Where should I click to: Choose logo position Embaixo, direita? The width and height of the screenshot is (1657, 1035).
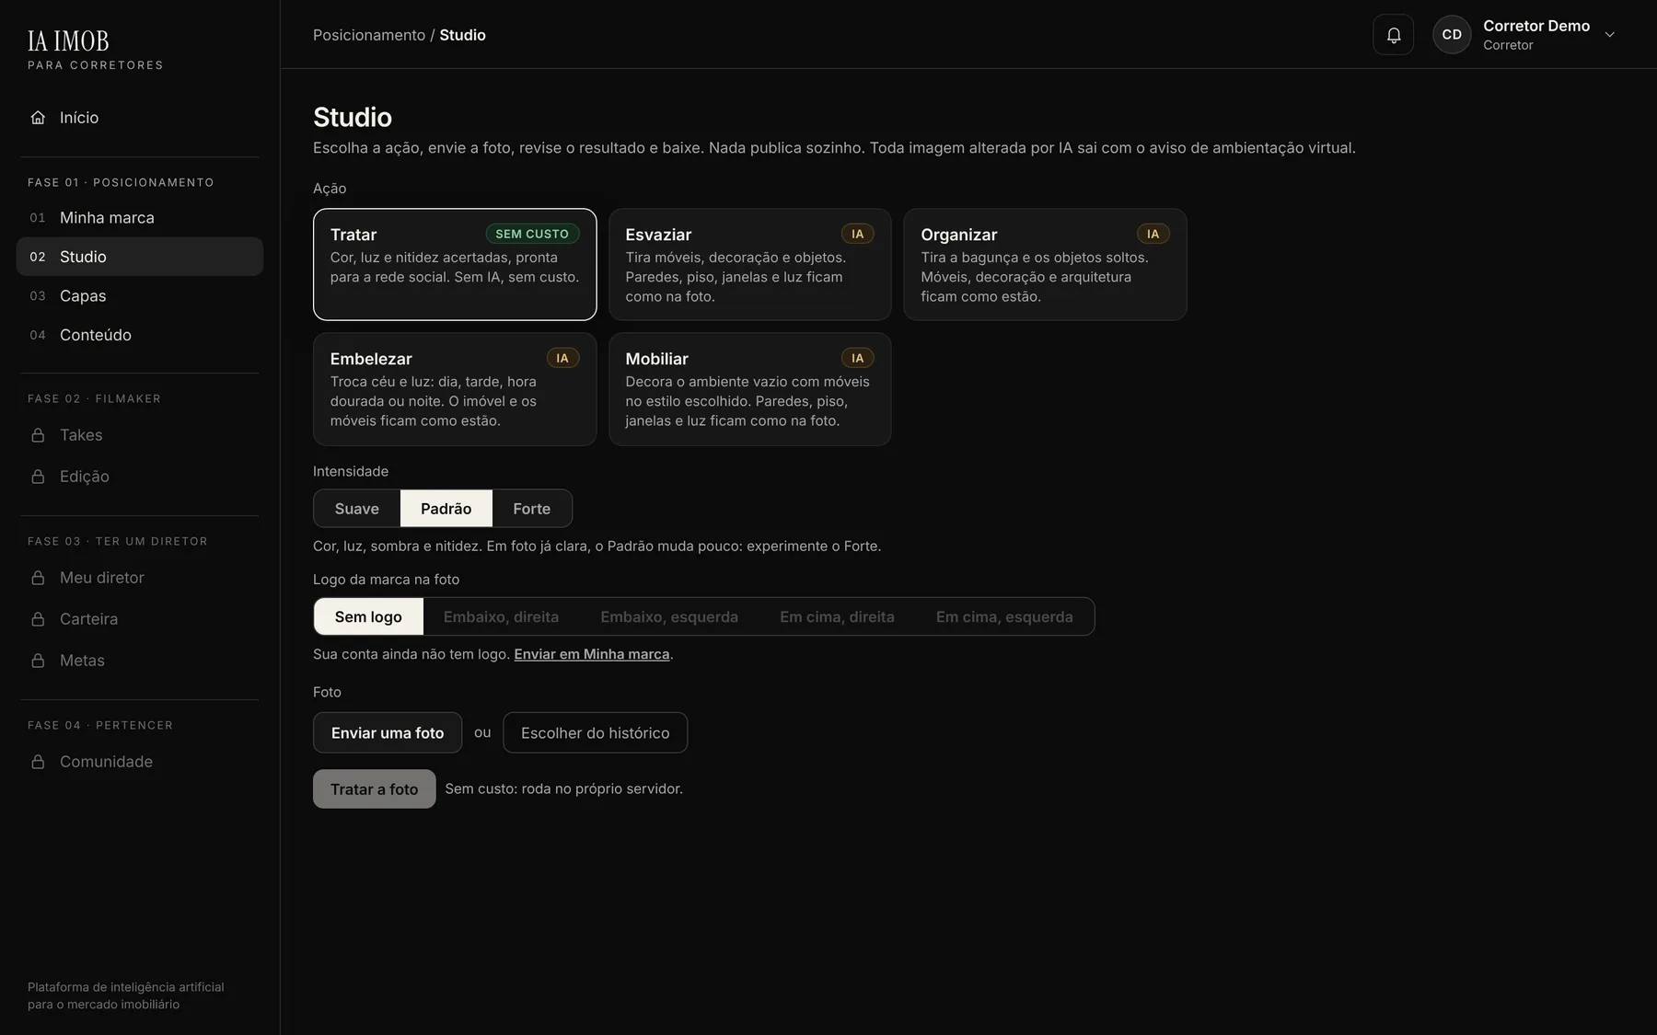[x=501, y=616]
